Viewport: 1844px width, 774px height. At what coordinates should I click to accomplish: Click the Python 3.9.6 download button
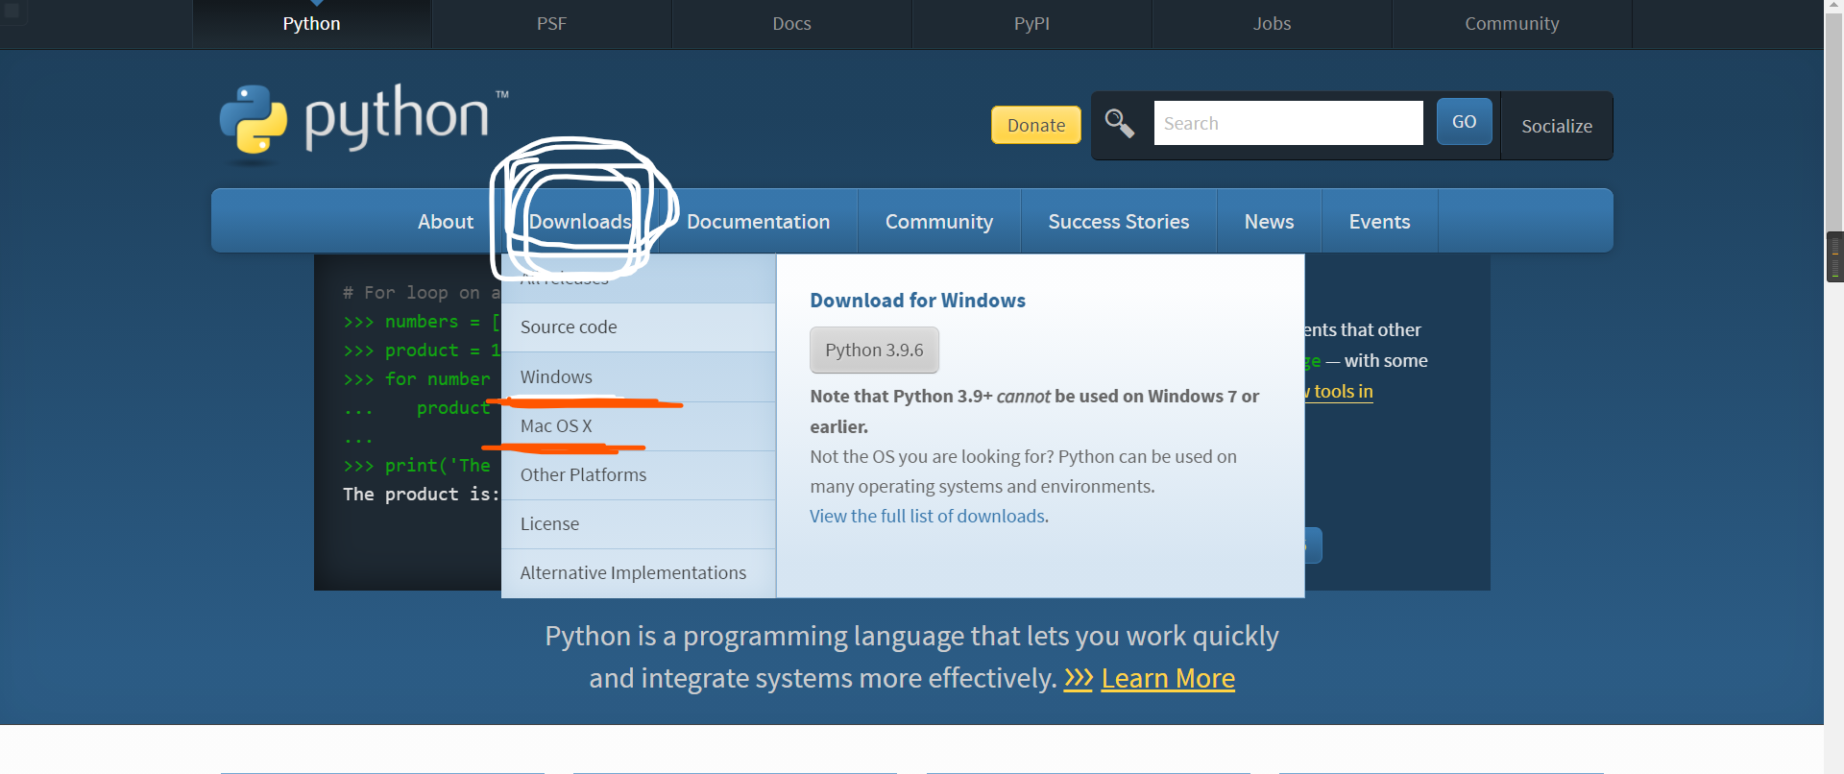(874, 350)
